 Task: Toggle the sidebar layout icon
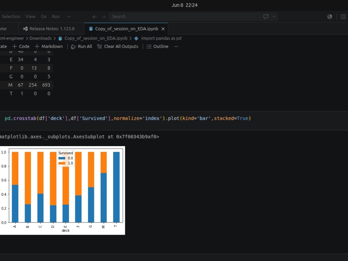click(x=330, y=17)
